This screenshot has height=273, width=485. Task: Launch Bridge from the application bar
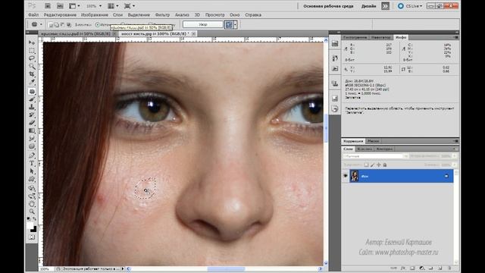[x=48, y=6]
